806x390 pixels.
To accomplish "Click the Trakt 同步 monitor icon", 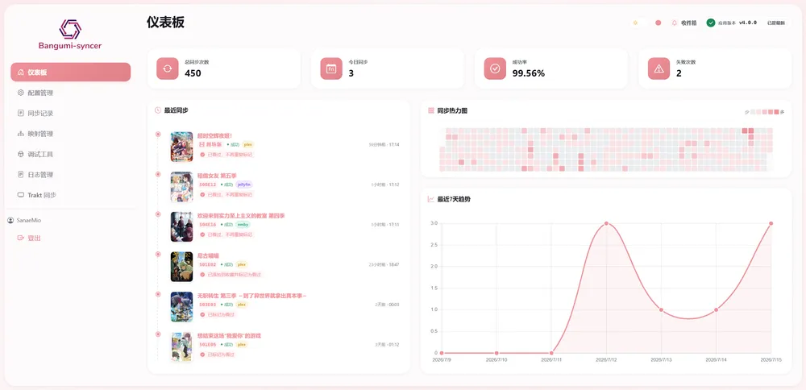I will coord(21,195).
